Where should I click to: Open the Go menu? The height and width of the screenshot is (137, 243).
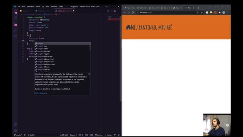pyautogui.click(x=43, y=6)
